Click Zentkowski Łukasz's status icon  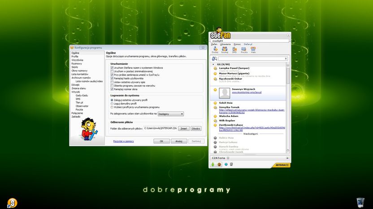pos(215,125)
